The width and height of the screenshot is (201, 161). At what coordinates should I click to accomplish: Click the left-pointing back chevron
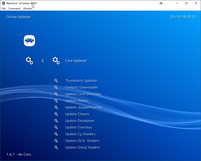click(x=43, y=60)
